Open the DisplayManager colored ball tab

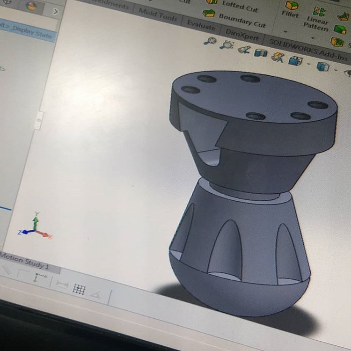point(31,6)
